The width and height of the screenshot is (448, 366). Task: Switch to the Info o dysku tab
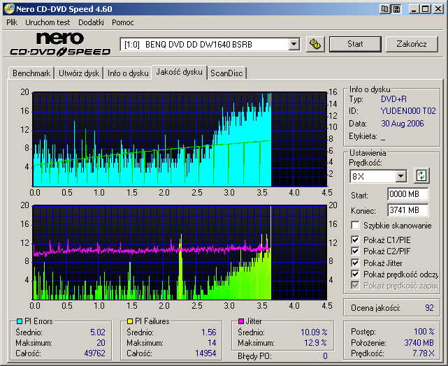coord(128,73)
